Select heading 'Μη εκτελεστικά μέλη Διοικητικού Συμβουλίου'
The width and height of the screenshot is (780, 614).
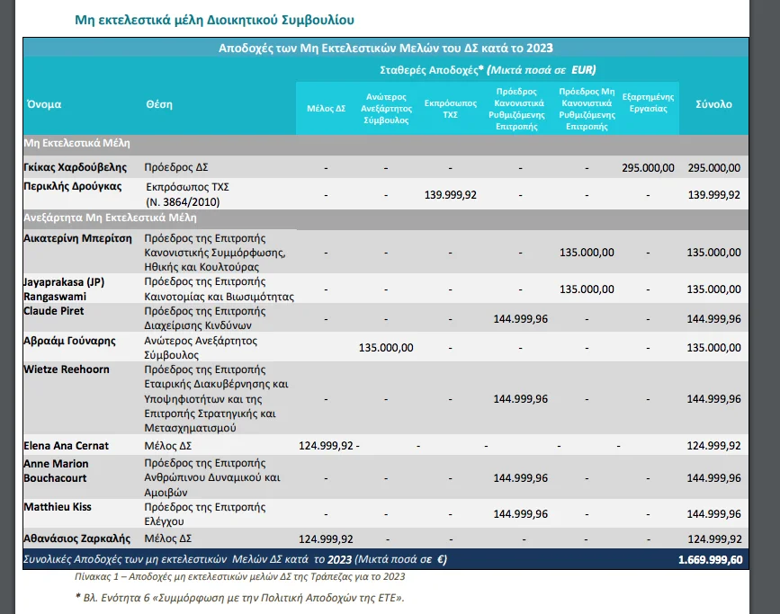coord(214,20)
